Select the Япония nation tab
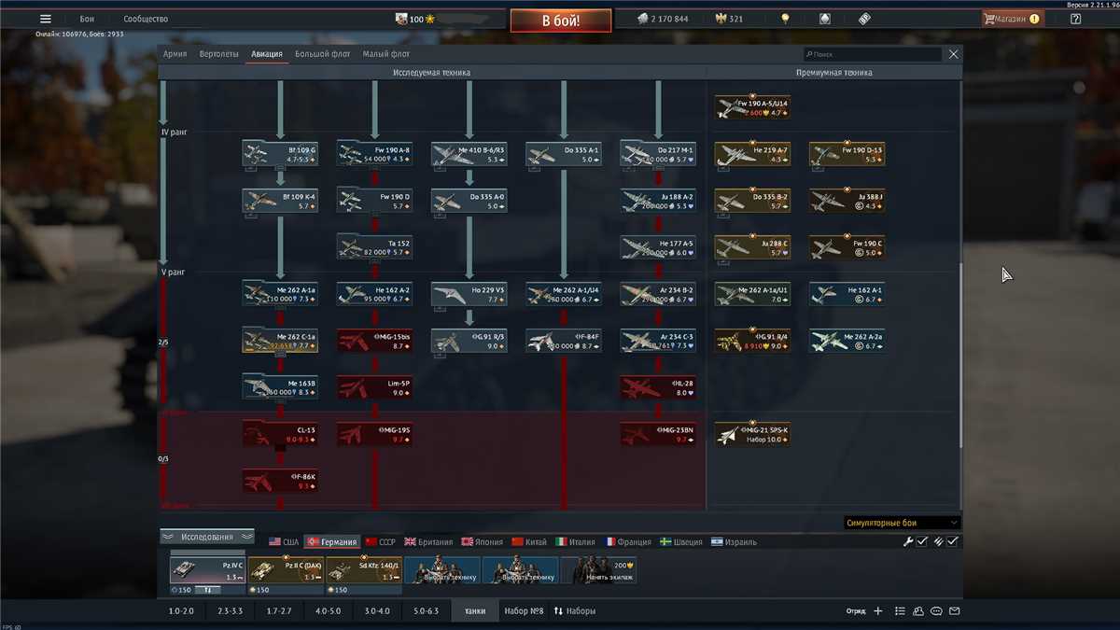 pos(481,541)
